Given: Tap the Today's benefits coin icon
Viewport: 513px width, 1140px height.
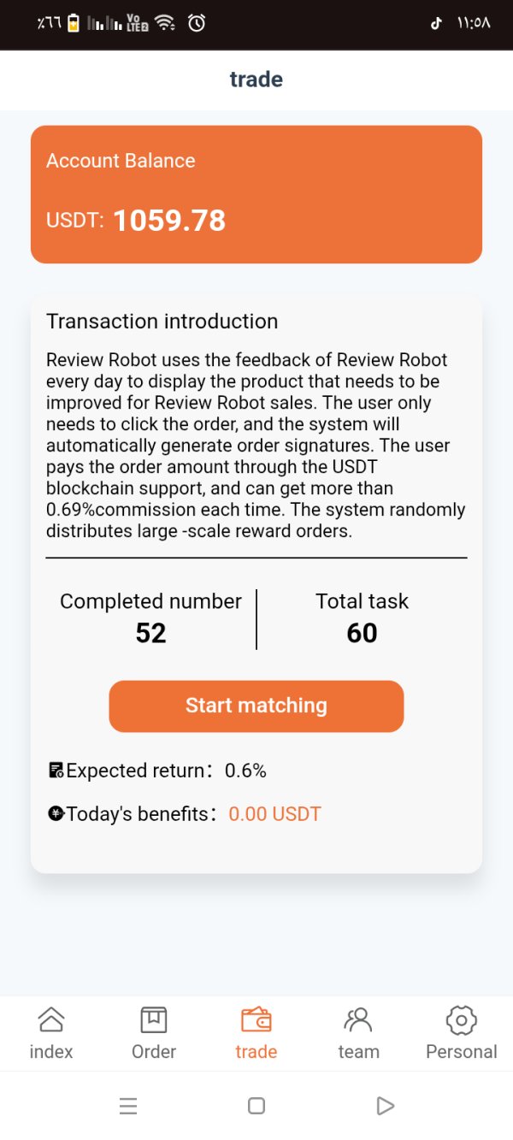Looking at the screenshot, I should (x=56, y=813).
